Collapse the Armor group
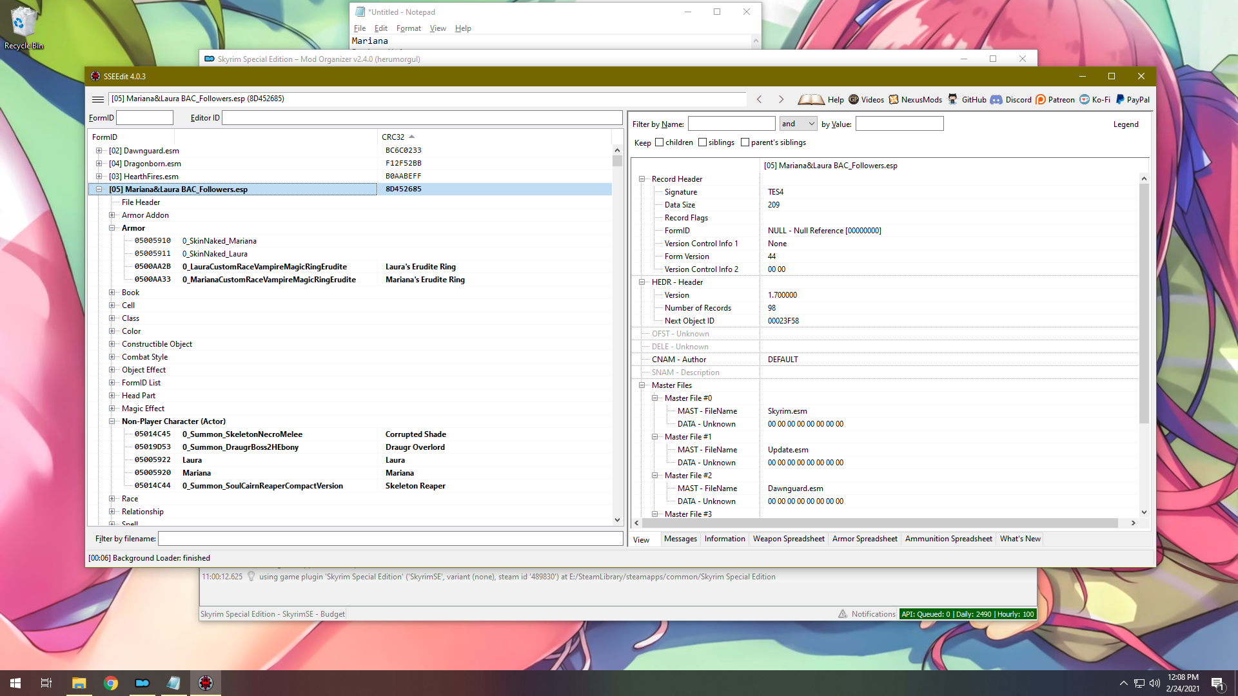1238x696 pixels. point(112,228)
